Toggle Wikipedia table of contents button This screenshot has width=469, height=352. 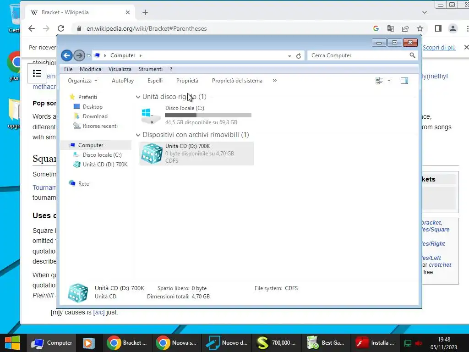(x=37, y=73)
